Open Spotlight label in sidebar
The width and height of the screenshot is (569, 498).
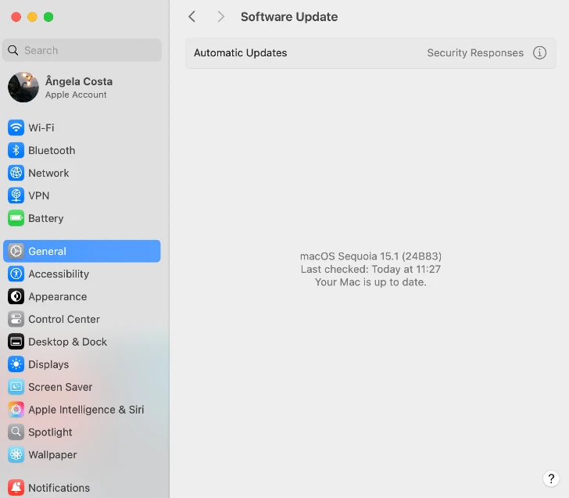click(50, 432)
